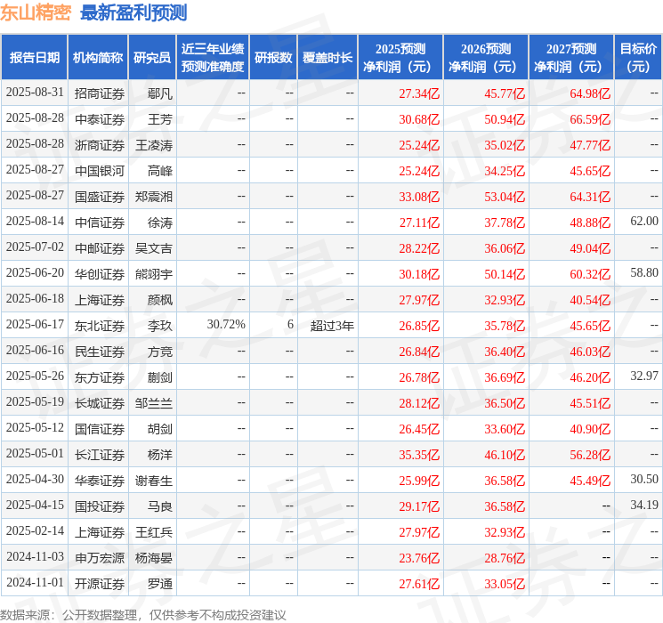Click the 国信证券 institution cell
663x623 pixels.
point(100,429)
